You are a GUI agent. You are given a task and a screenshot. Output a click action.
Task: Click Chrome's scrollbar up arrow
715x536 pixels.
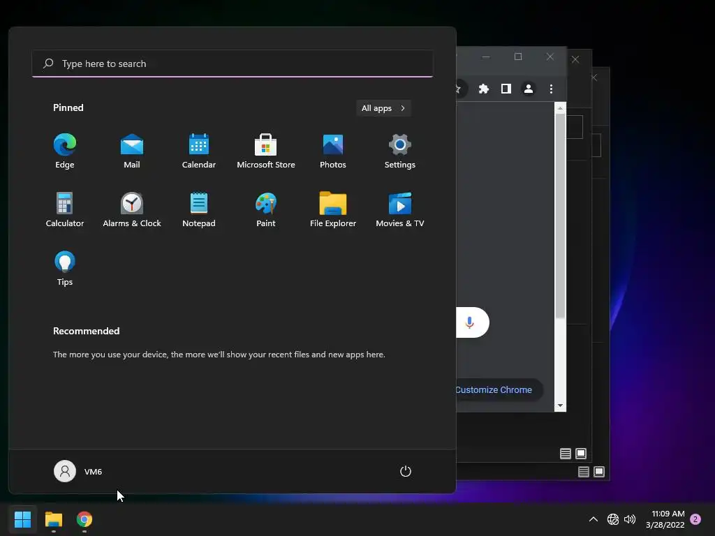[560, 108]
